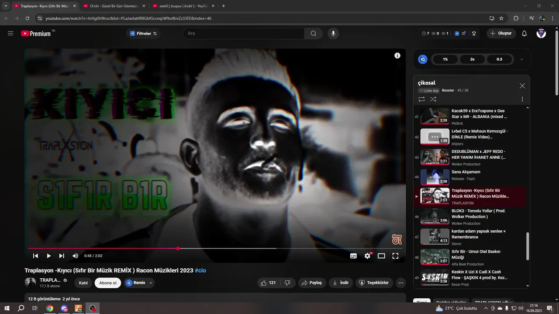Toggle playlist loop
559x314 pixels.
421,99
